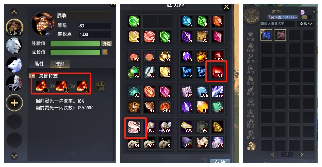
Task: Select the pink feather item with count 9
Action: tap(134, 127)
